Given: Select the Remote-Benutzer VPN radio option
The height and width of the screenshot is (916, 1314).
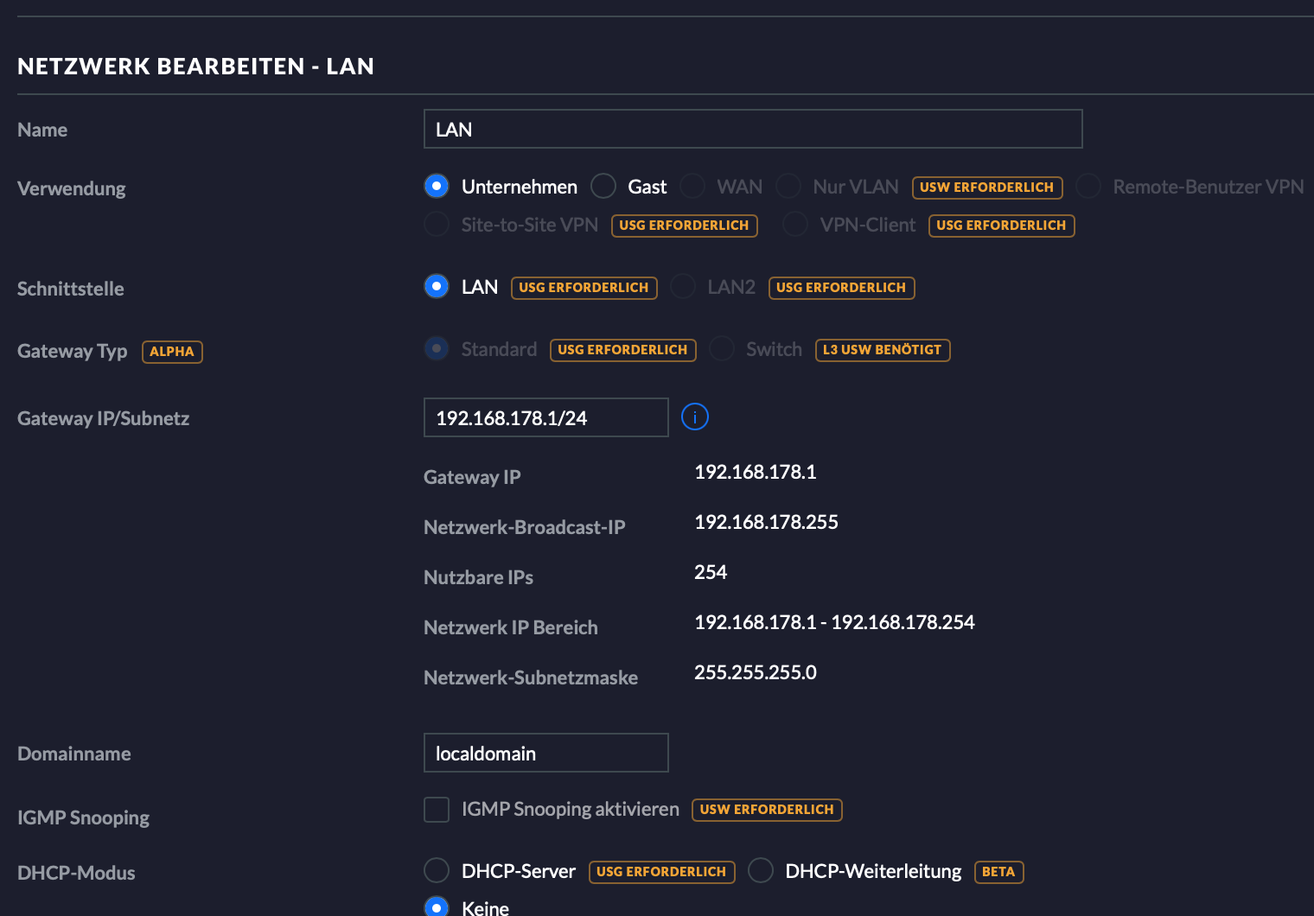Looking at the screenshot, I should (1088, 187).
